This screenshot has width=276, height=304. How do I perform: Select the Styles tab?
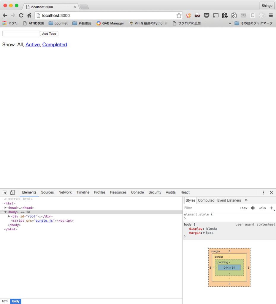click(x=190, y=200)
